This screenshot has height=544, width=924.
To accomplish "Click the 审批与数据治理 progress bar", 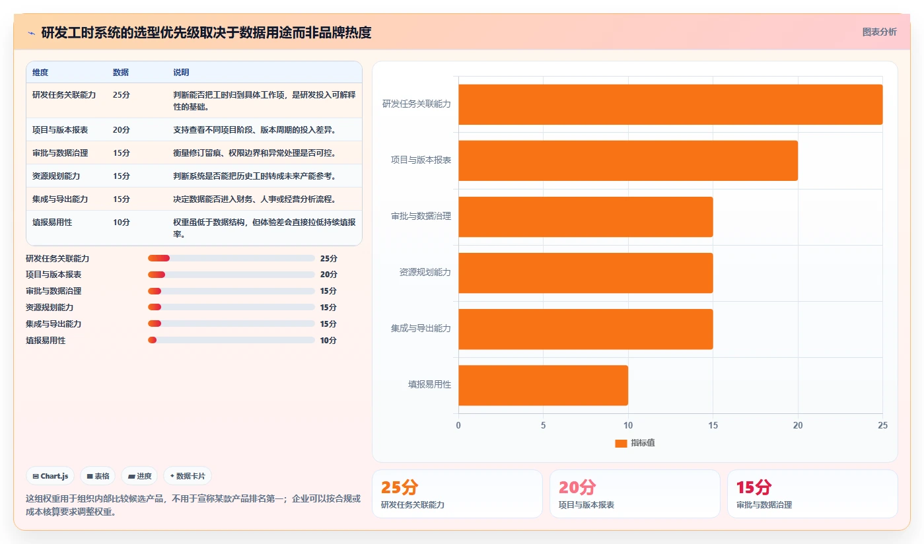I will 231,291.
